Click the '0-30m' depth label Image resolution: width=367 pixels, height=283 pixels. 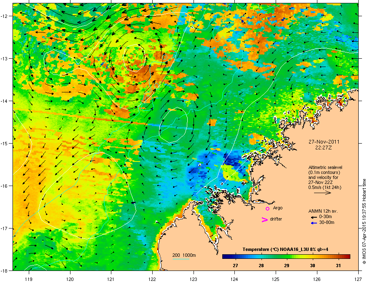(x=326, y=217)
